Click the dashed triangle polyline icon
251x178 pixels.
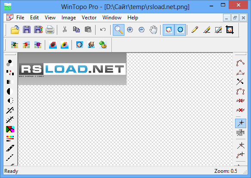(240, 73)
